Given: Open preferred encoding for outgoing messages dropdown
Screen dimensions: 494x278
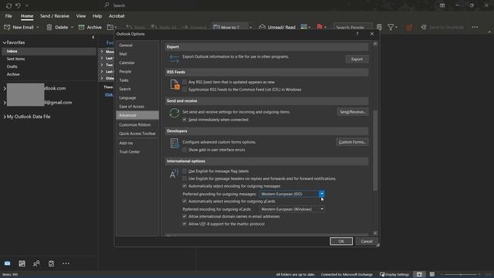Looking at the screenshot, I should point(321,194).
